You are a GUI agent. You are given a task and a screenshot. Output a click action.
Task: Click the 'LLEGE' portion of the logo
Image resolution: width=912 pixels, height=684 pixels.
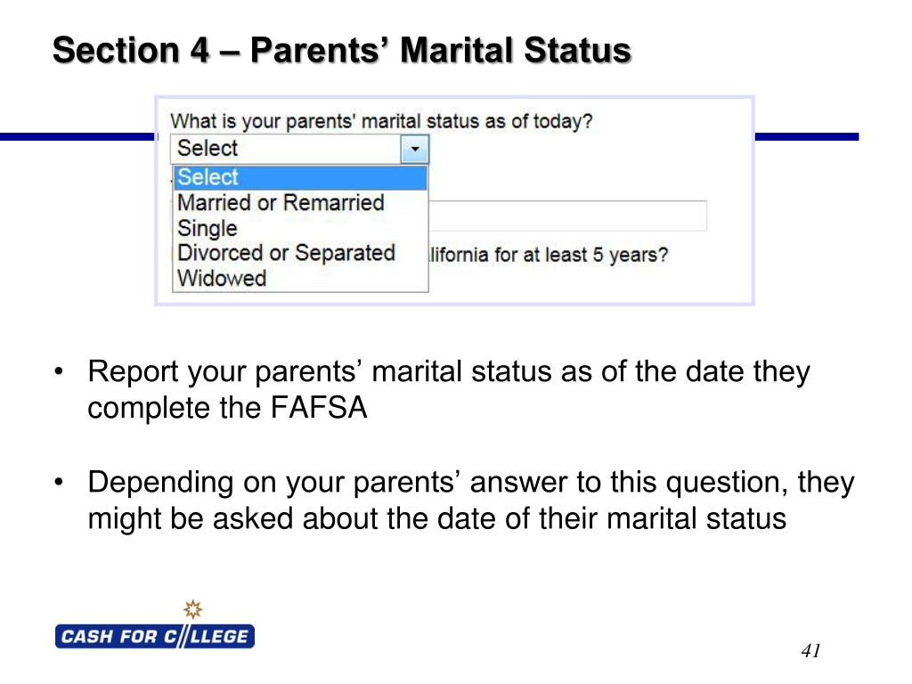point(219,636)
